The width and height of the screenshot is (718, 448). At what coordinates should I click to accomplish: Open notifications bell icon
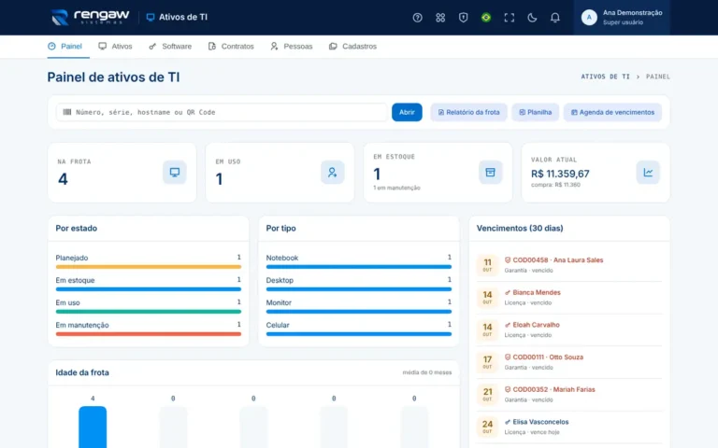(554, 18)
